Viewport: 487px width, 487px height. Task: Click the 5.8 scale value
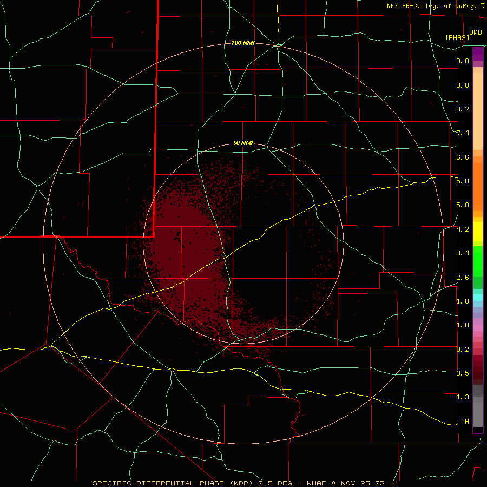click(x=463, y=181)
